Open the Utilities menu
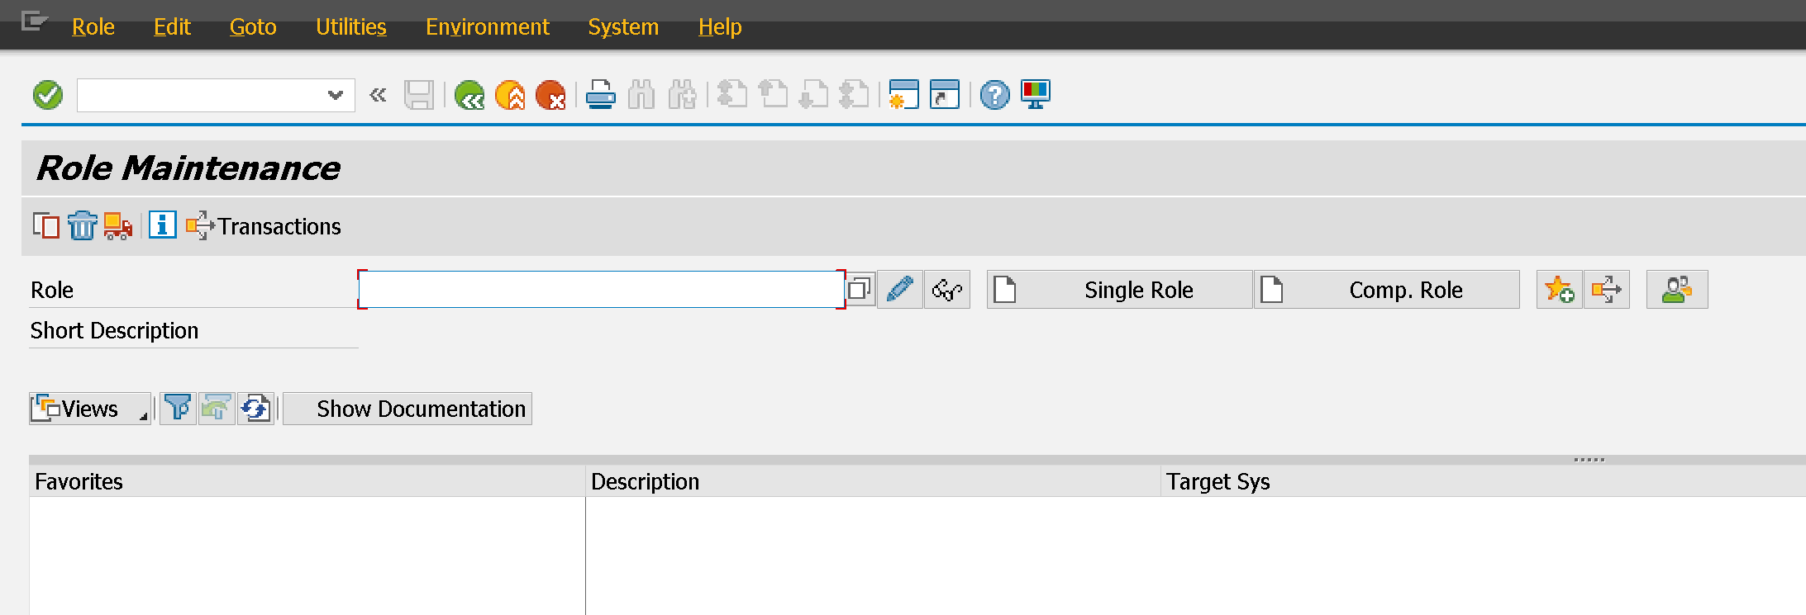The width and height of the screenshot is (1806, 615). coord(350,27)
